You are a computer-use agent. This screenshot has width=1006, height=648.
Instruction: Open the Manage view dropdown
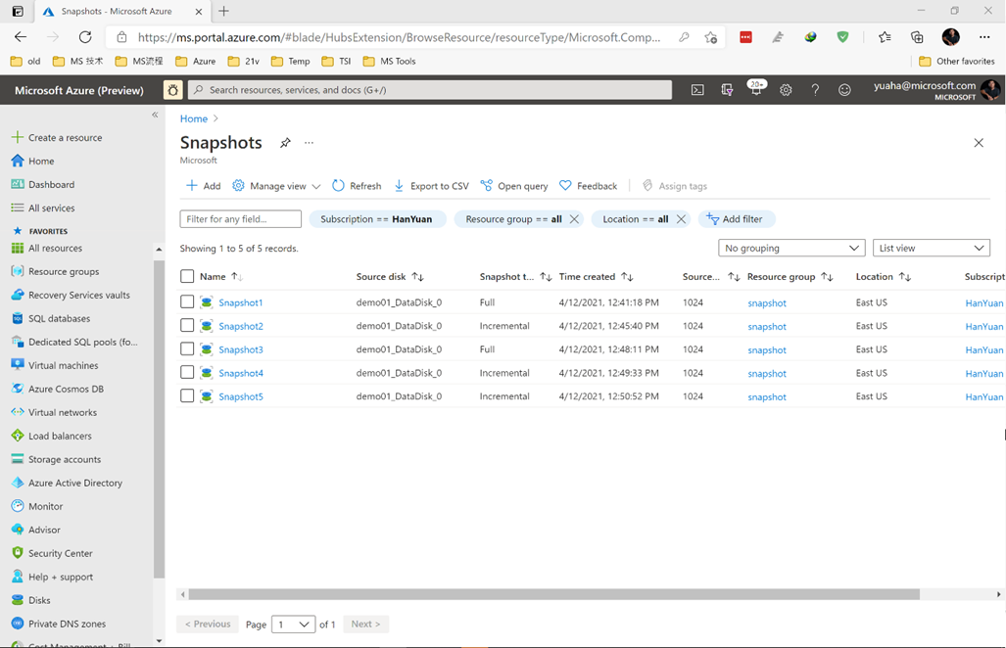(276, 186)
